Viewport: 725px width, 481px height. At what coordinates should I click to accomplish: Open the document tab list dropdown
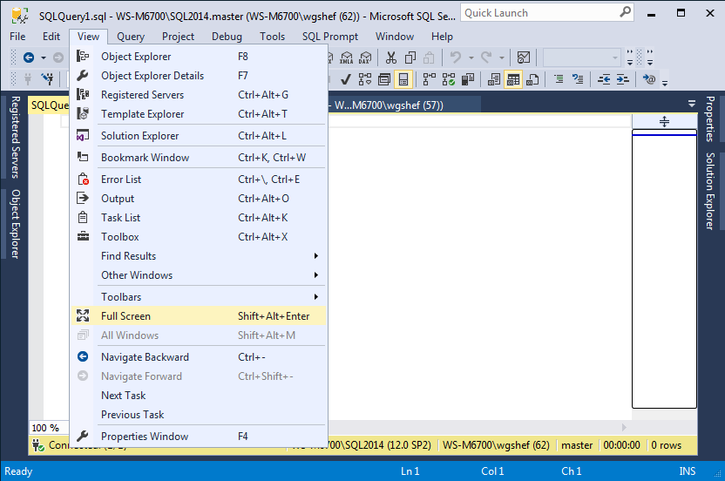692,104
